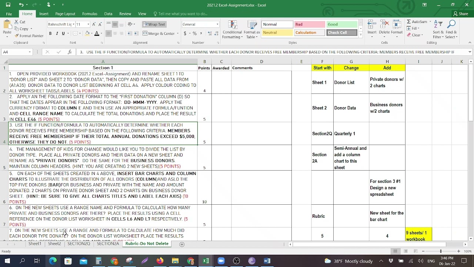The image size is (474, 267).
Task: Select the yellow 'Start with' header cell
Action: pyautogui.click(x=322, y=68)
